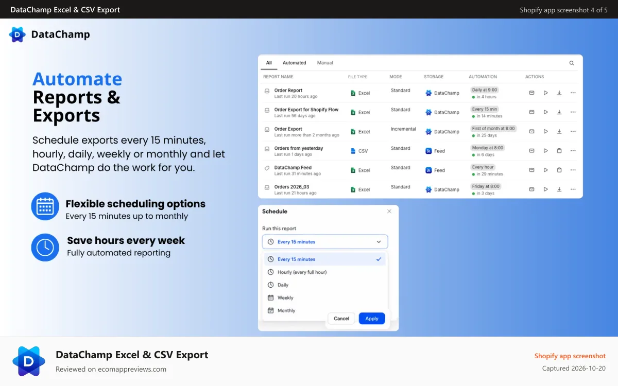Click the Every hour automation badge
Screen dimensions: 618x386
(x=483, y=167)
